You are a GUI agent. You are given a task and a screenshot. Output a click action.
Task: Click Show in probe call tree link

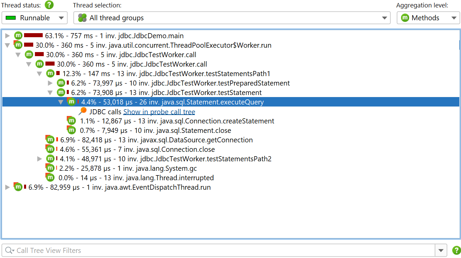pyautogui.click(x=159, y=112)
